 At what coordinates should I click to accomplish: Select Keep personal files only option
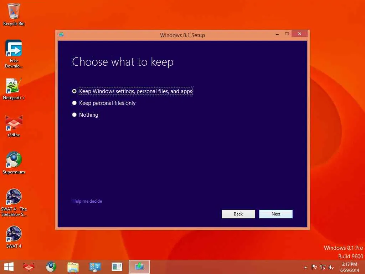(x=104, y=103)
